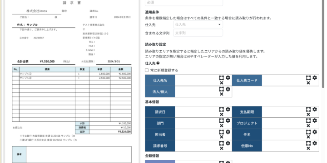This screenshot has width=327, height=163.
Task: Open gear settings for 請求日
Action: pos(228,110)
